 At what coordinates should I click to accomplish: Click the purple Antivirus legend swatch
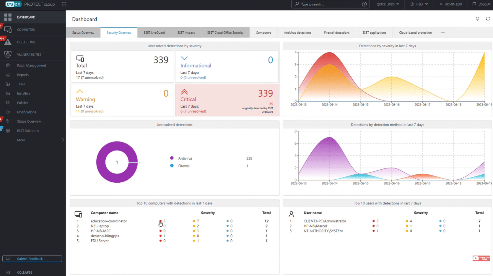(x=172, y=158)
